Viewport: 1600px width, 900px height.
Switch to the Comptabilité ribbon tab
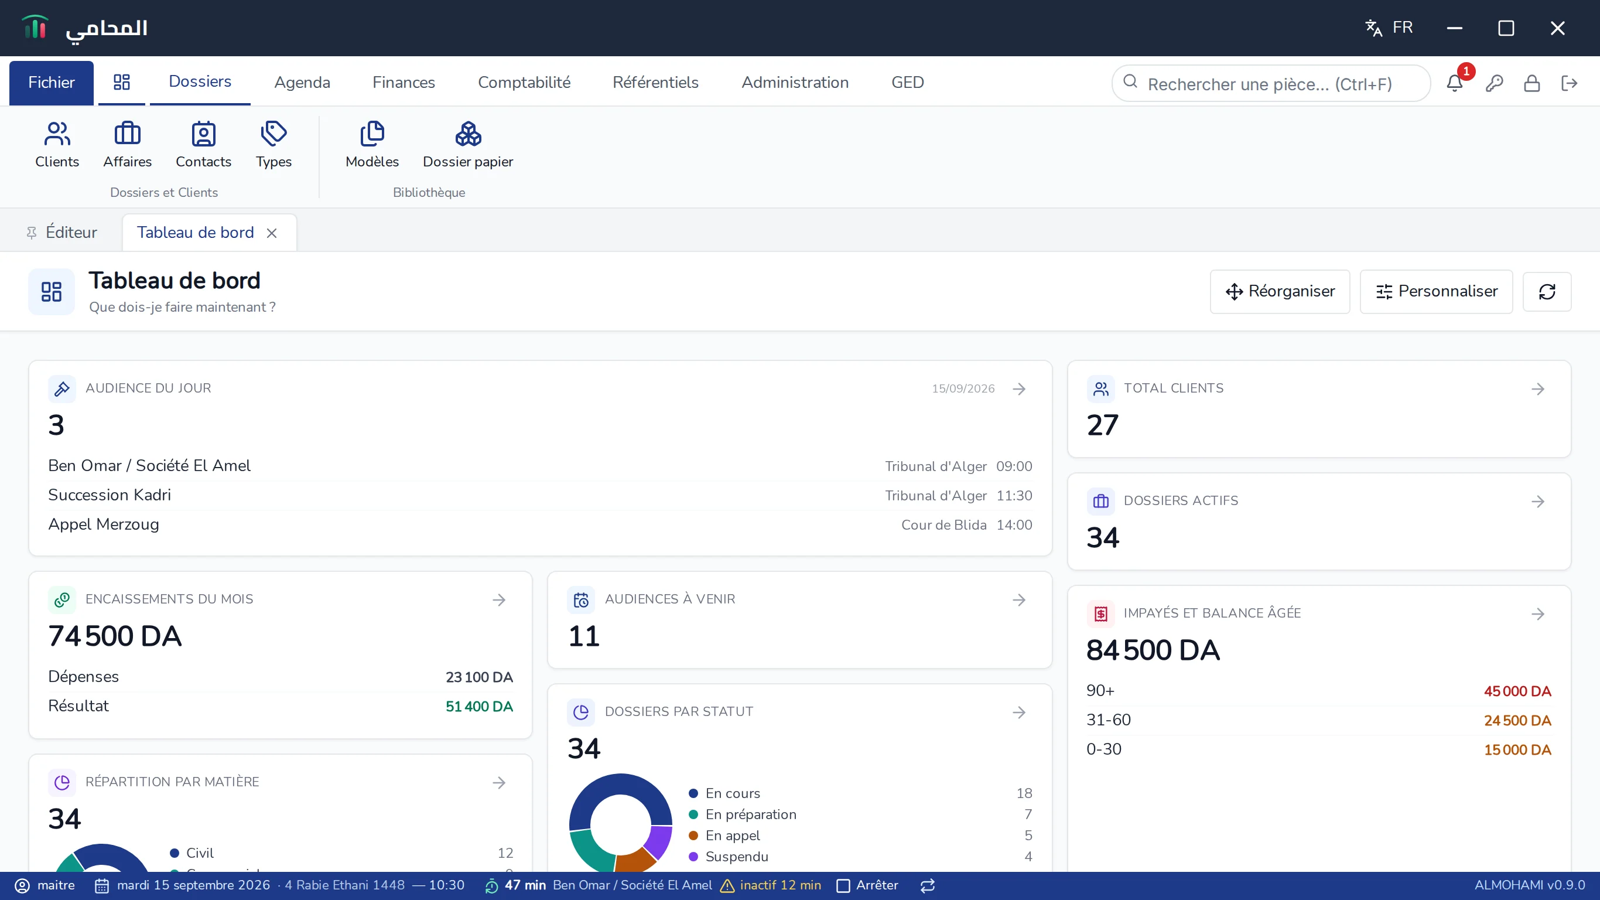pyautogui.click(x=524, y=83)
